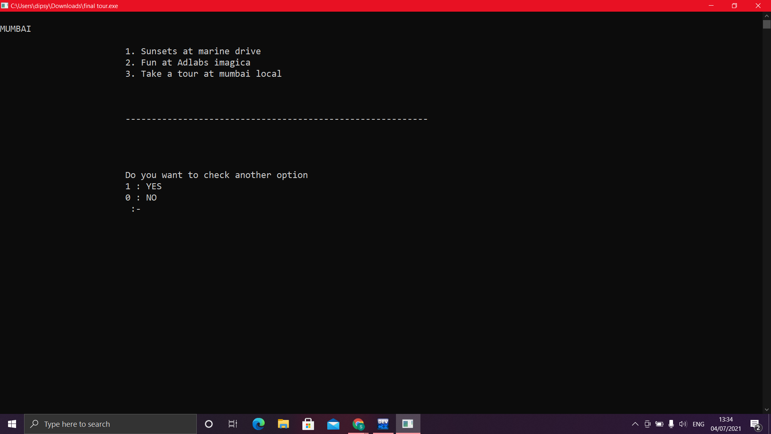This screenshot has width=771, height=434.
Task: Switch to Dev-C++ in the taskbar
Action: [x=383, y=424]
